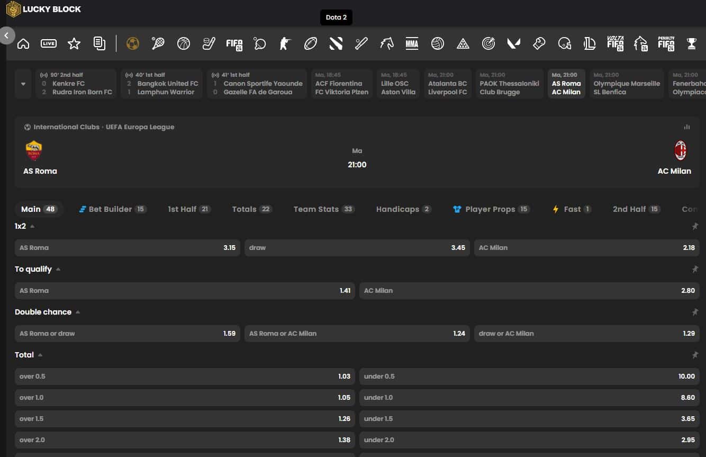Image resolution: width=706 pixels, height=457 pixels.
Task: Select the snooker triangle rack icon
Action: (x=463, y=43)
